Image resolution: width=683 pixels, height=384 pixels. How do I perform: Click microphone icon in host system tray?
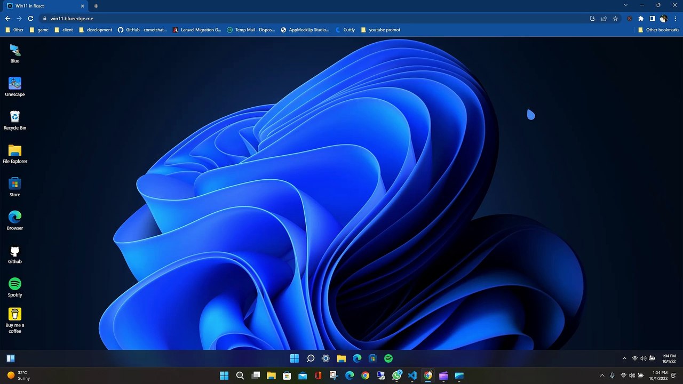[x=612, y=375]
